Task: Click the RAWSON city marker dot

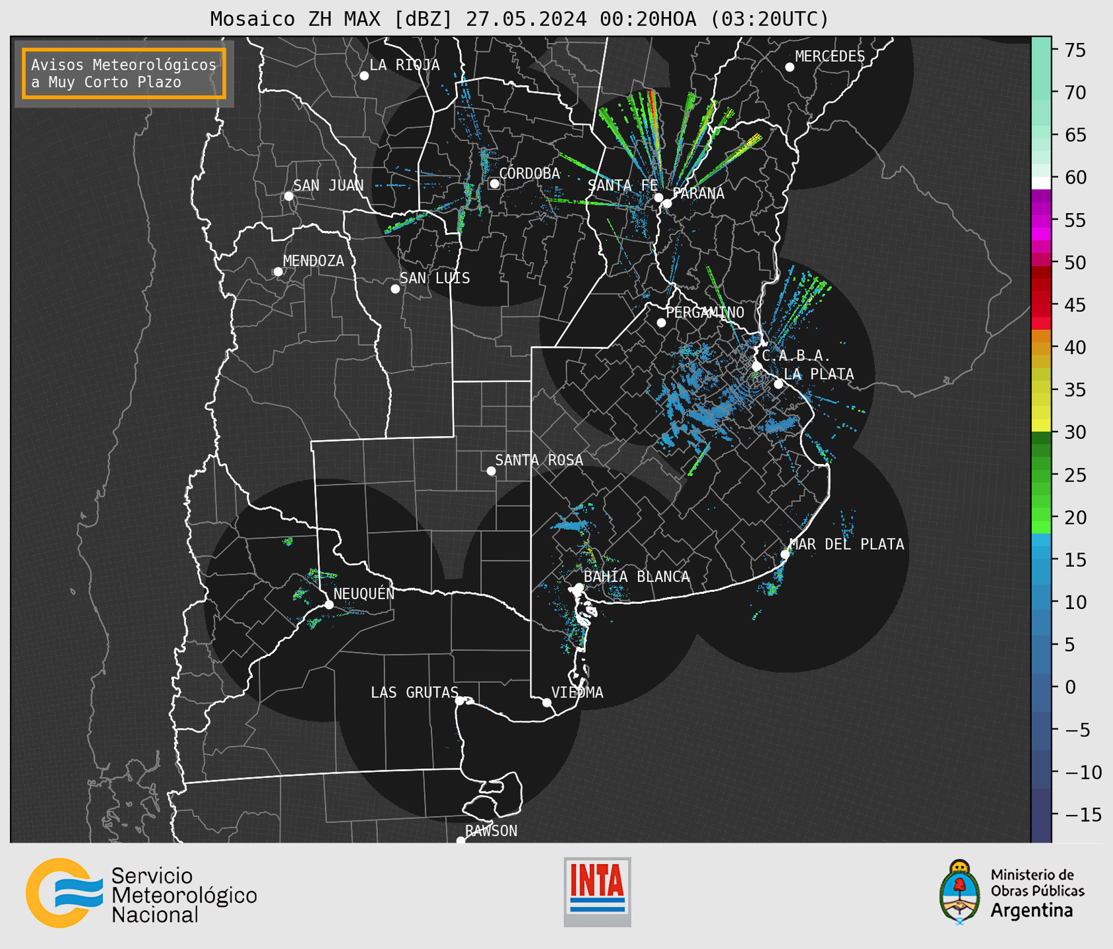Action: [x=461, y=841]
